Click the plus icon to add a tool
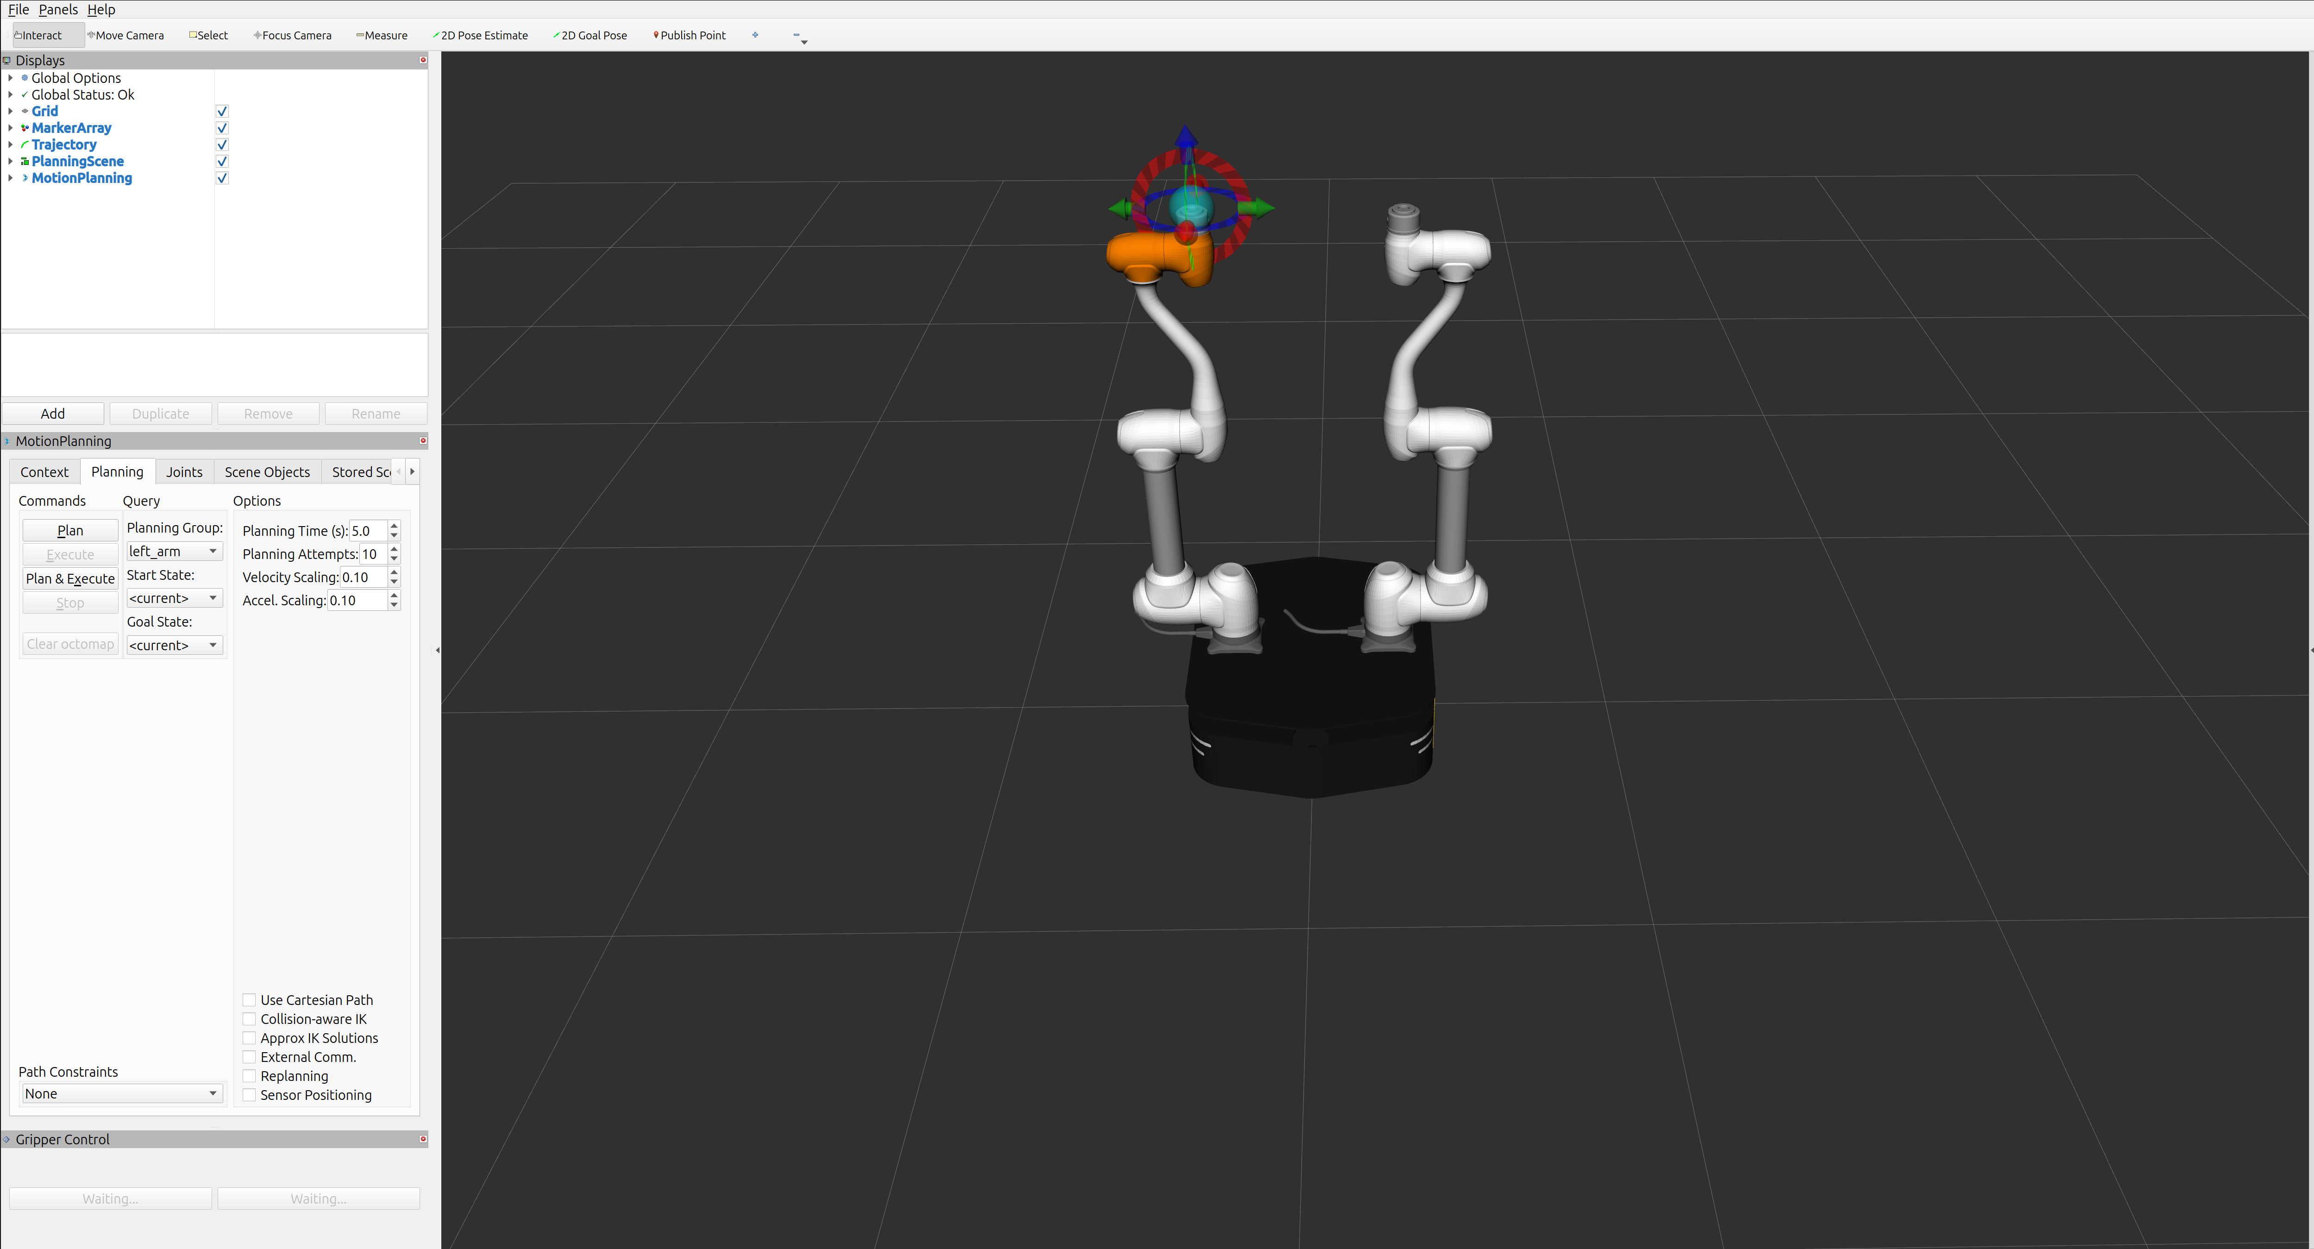2314x1249 pixels. point(754,35)
